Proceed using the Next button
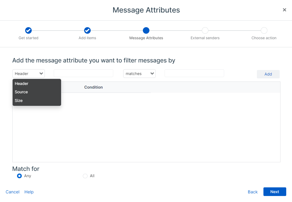This screenshot has height=202, width=292. pyautogui.click(x=275, y=192)
